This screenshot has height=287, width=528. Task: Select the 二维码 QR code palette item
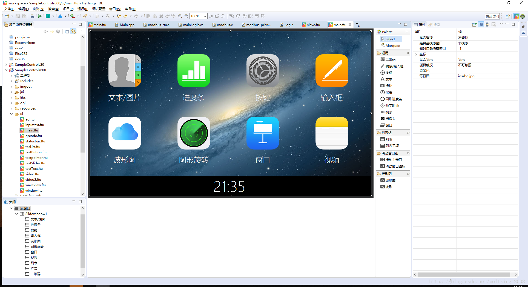tap(388, 59)
